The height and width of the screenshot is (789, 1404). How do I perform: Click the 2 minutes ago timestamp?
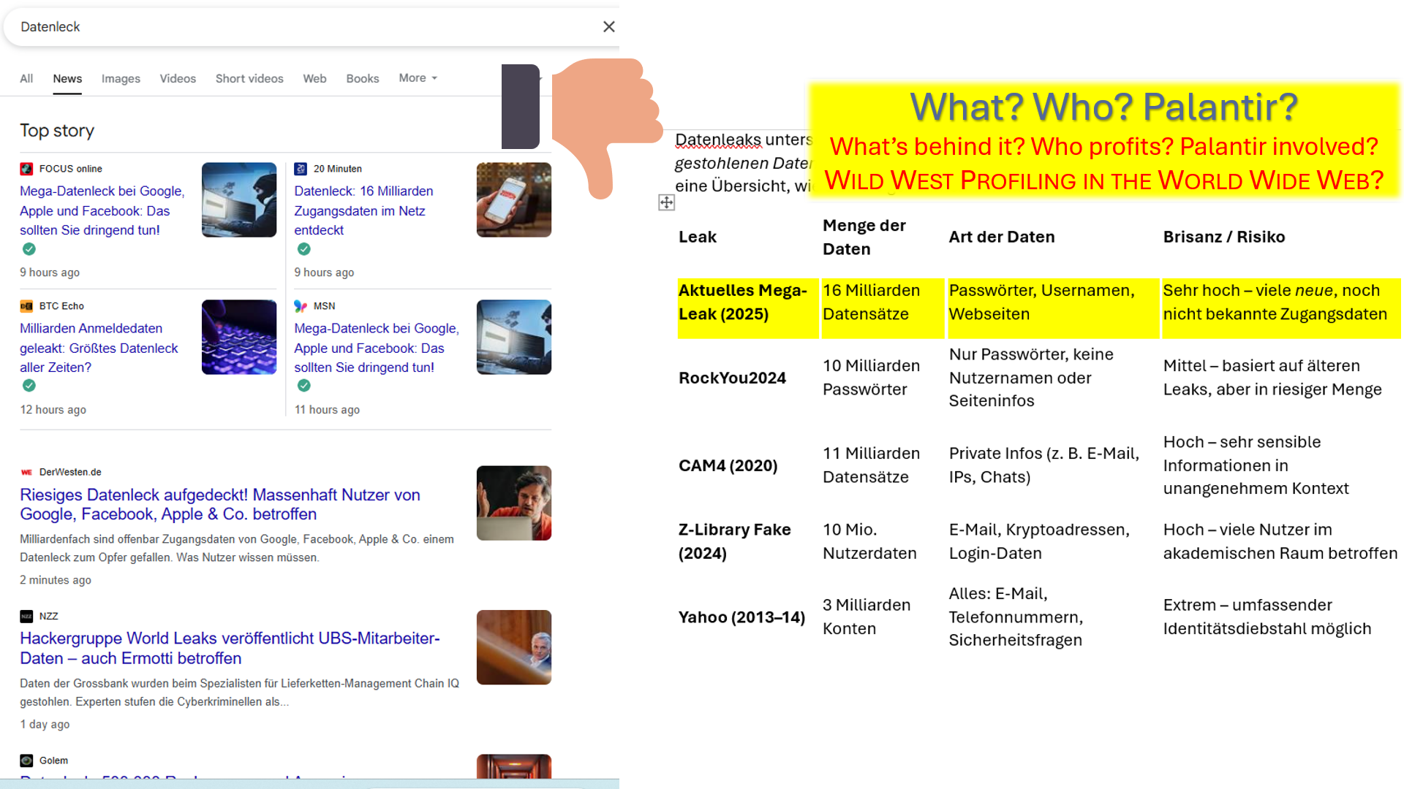click(56, 580)
